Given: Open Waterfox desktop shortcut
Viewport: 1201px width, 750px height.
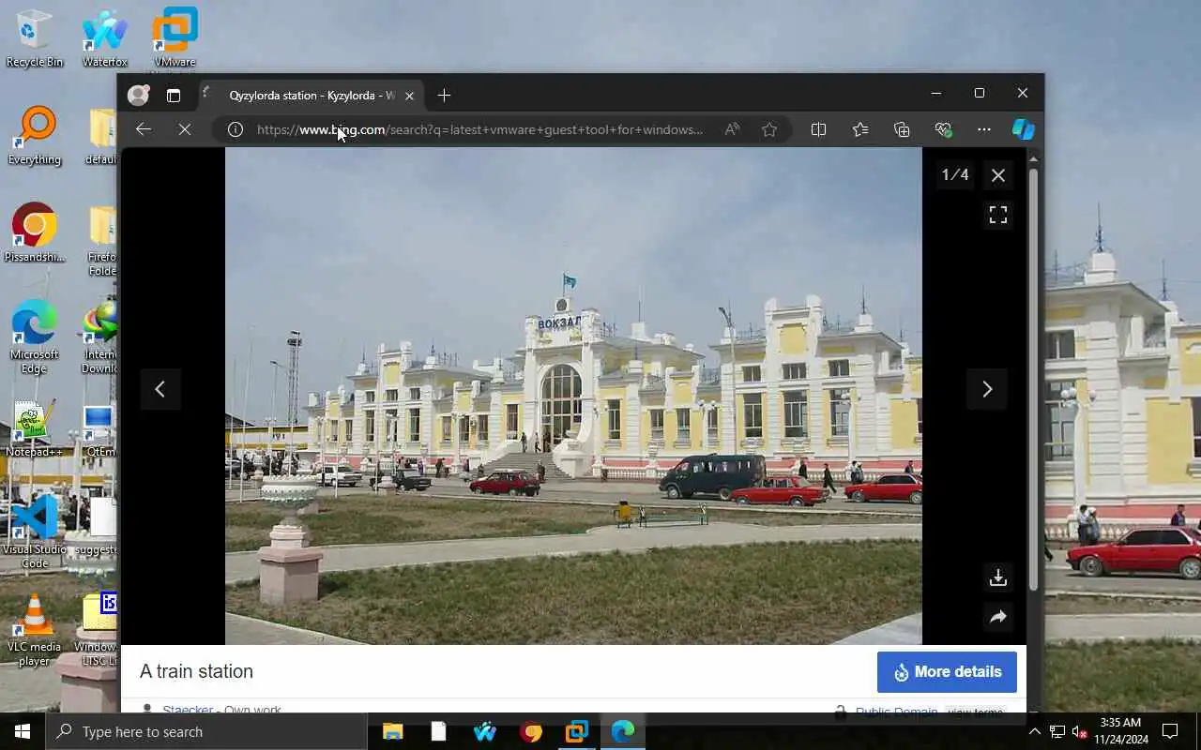Looking at the screenshot, I should coord(105,39).
